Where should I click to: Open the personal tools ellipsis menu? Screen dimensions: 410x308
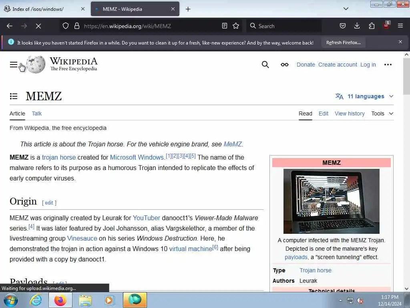(x=388, y=65)
